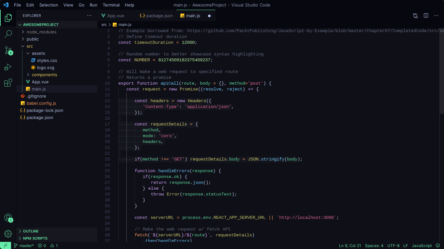Screen dimensions: 444x249
Task: Switch to the main.js tab
Action: pos(196,16)
